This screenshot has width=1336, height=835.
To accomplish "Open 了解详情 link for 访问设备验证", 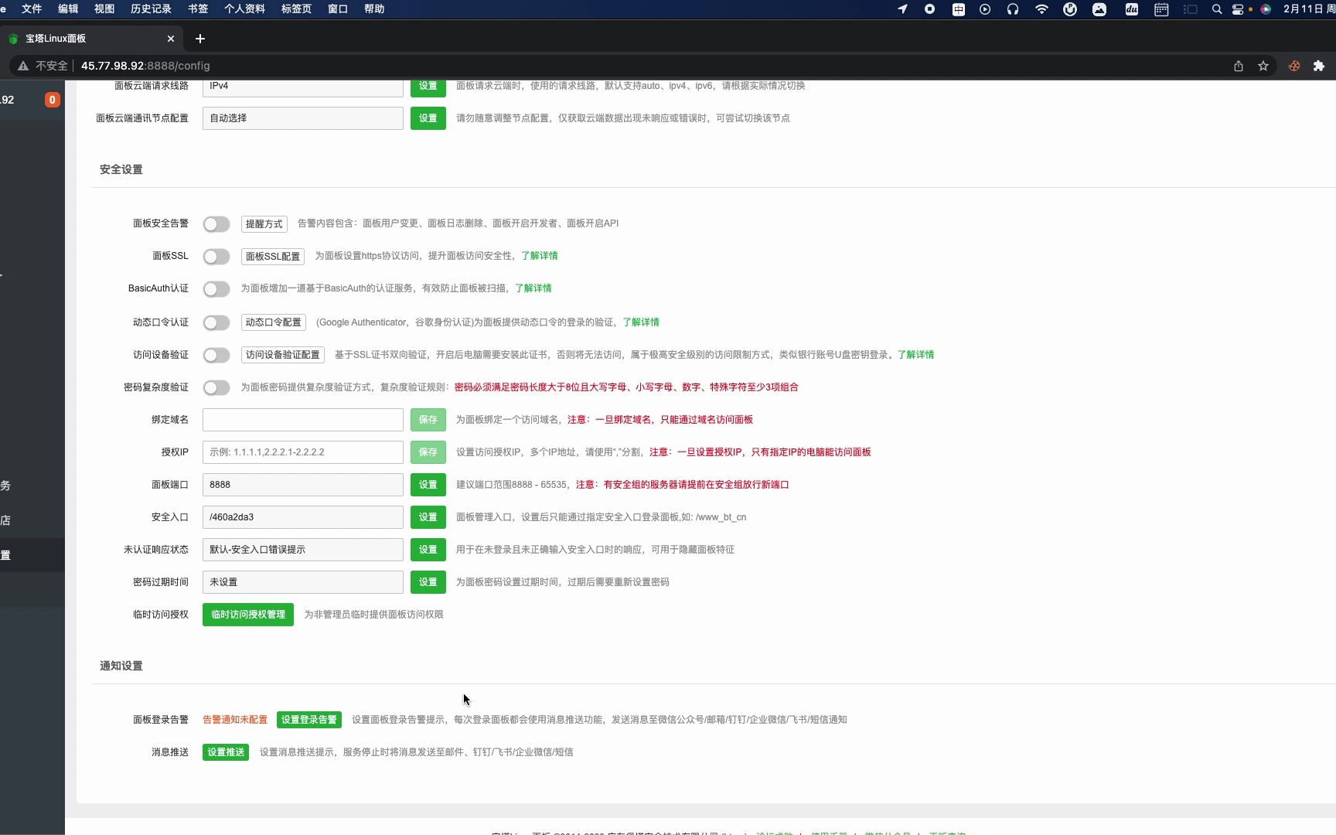I will pyautogui.click(x=916, y=355).
